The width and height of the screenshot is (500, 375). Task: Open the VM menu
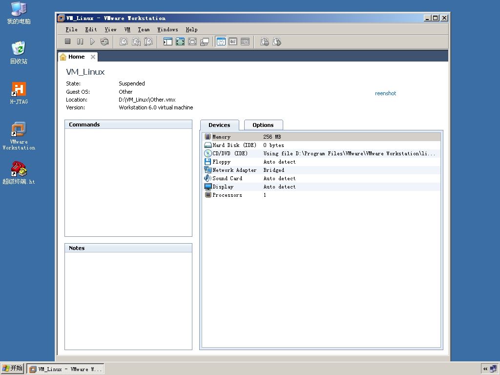coord(127,29)
